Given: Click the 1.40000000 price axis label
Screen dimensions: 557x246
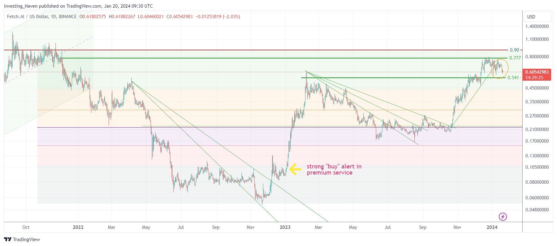Looking at the screenshot, I should tap(537, 26).
